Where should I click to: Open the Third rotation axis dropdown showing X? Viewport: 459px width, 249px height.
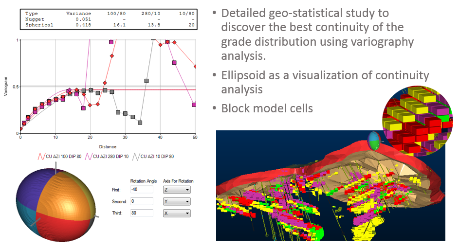(177, 213)
